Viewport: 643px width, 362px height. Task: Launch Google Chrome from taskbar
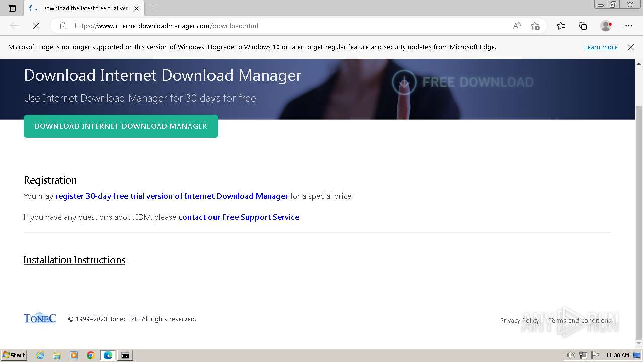(x=91, y=355)
